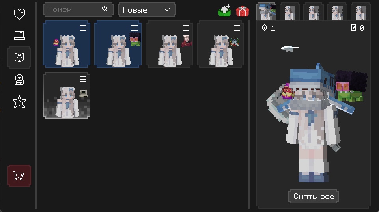Click the right counter showing 0
Viewport: 379px width, 212px height.
pyautogui.click(x=358, y=28)
